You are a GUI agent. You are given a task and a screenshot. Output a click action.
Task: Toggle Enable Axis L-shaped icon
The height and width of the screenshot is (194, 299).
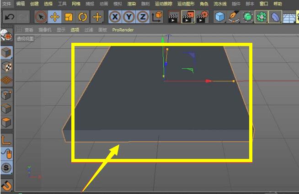coord(6,140)
